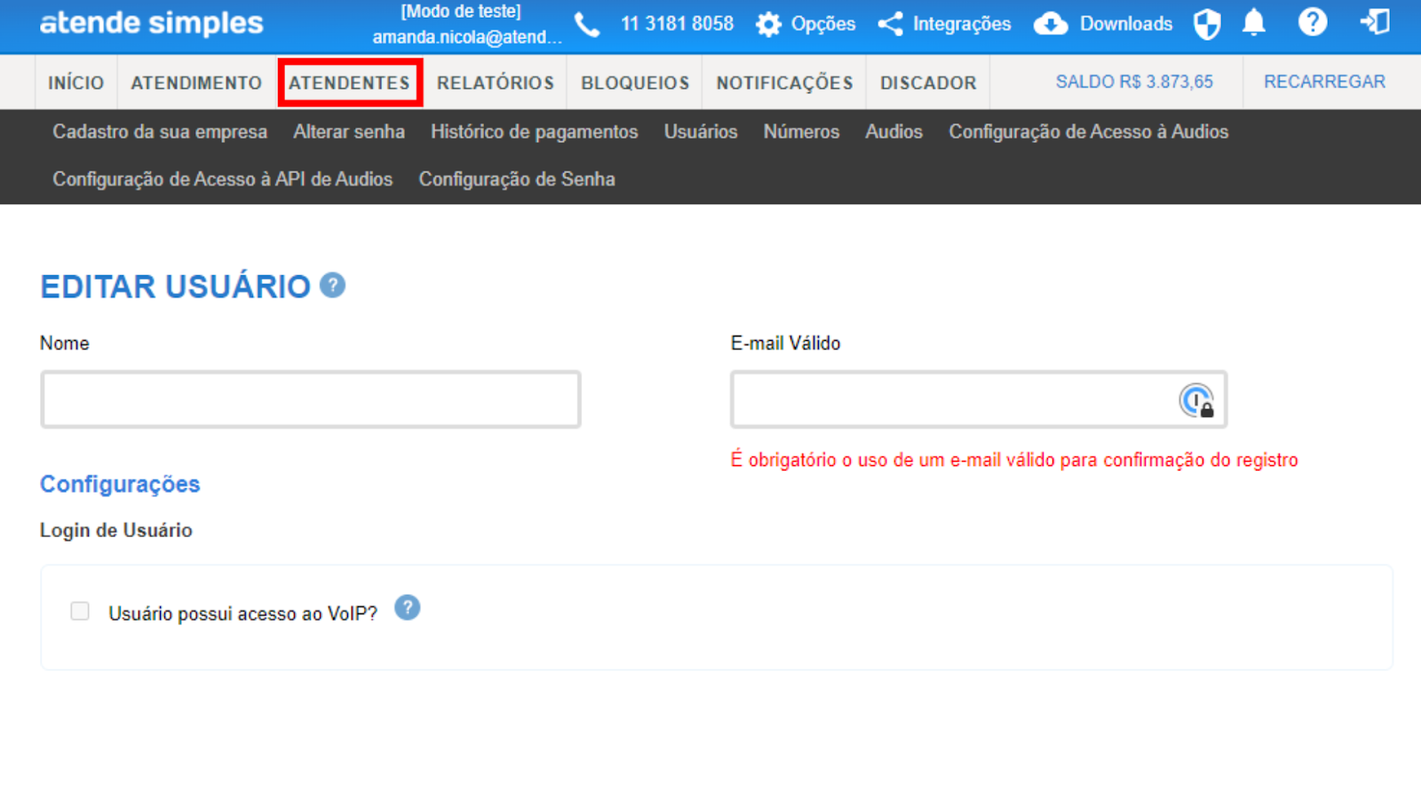Click the Nome input field

(x=311, y=399)
